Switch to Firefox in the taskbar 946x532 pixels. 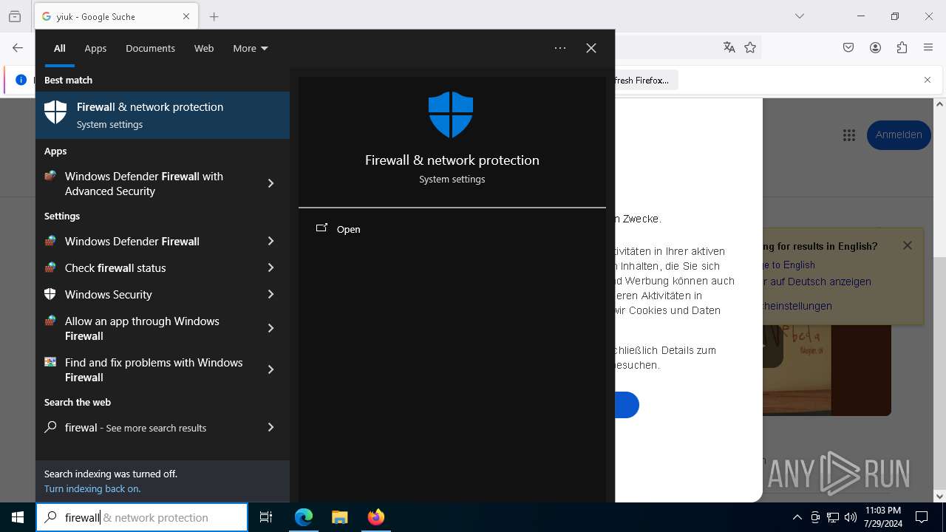pos(376,517)
